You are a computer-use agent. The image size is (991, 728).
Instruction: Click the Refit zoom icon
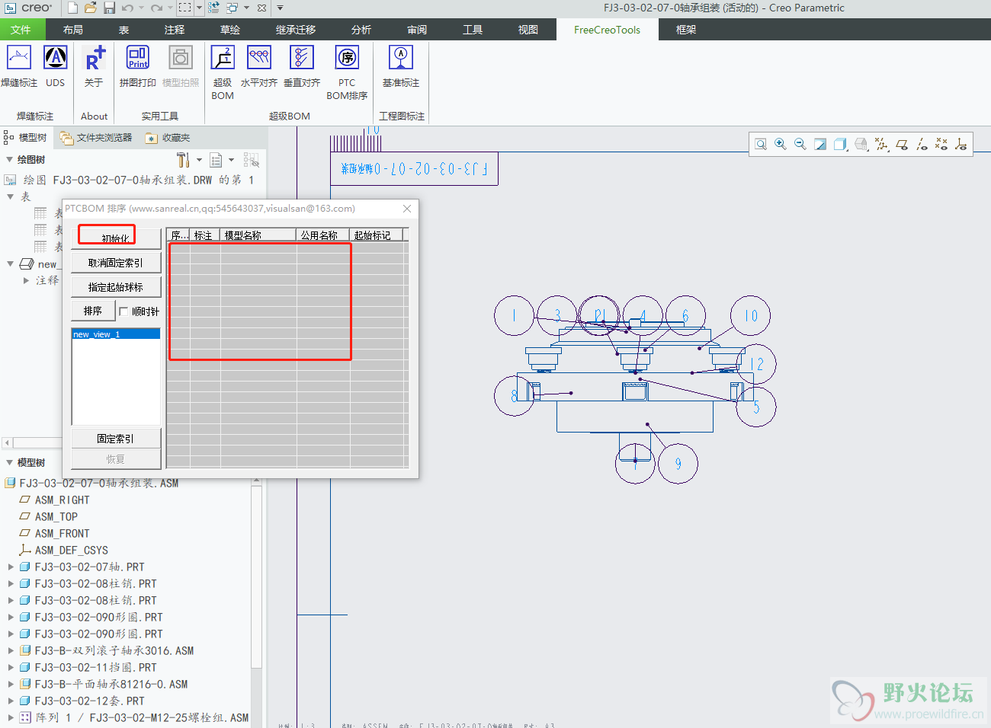click(761, 144)
